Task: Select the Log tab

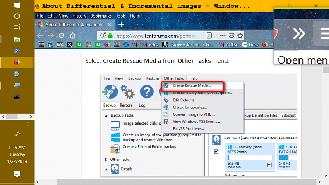Action: [x=142, y=105]
